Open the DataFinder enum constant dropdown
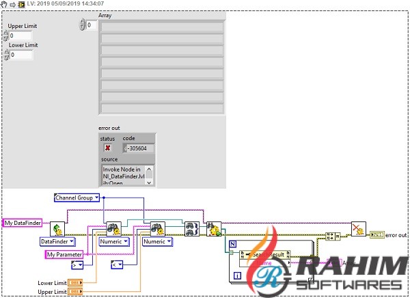Image resolution: width=410 pixels, height=298 pixels. [x=72, y=241]
